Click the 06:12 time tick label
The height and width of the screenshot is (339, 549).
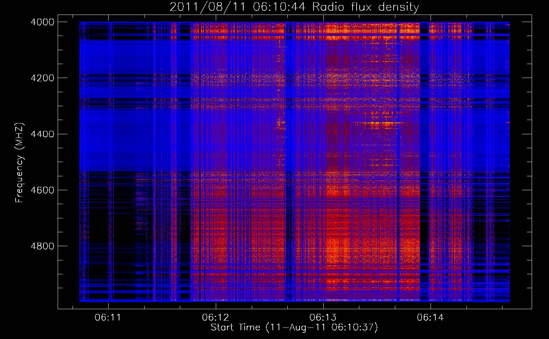[x=215, y=317]
